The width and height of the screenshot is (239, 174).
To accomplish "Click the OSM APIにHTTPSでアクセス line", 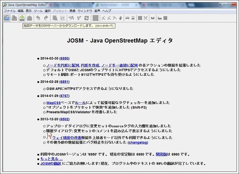I will pos(90,89).
